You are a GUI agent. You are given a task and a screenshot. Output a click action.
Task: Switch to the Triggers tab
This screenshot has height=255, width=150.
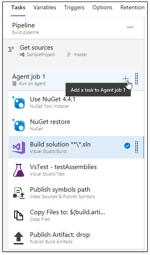click(x=74, y=8)
